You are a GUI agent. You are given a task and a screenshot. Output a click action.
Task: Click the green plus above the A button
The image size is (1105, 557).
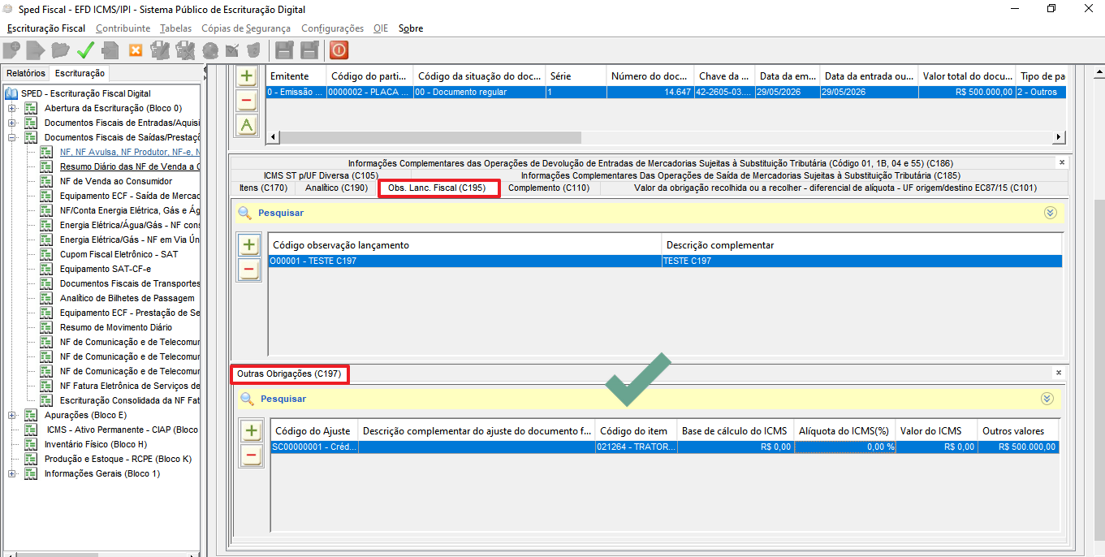(247, 77)
